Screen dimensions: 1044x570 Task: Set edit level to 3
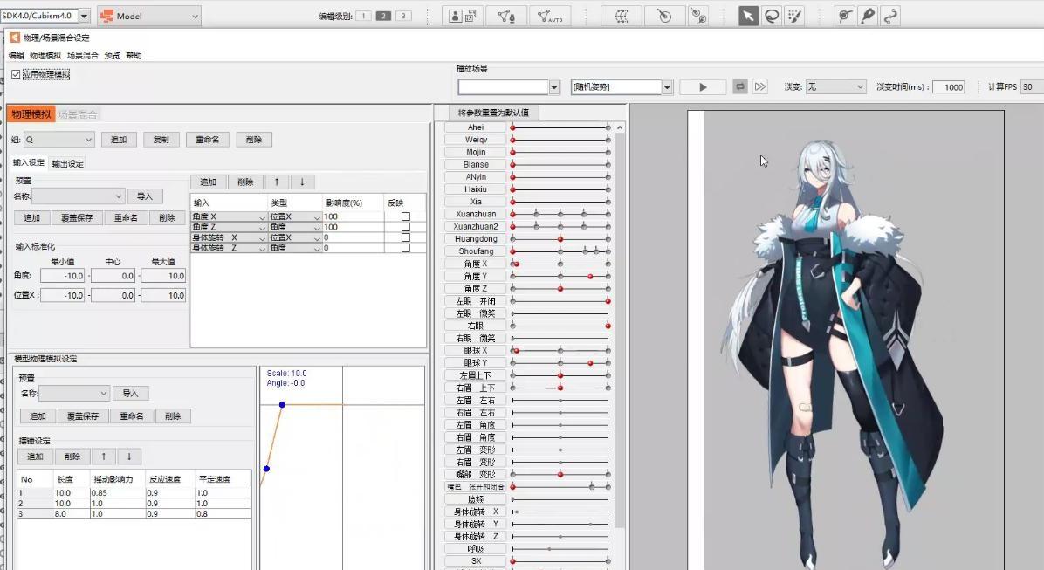403,16
